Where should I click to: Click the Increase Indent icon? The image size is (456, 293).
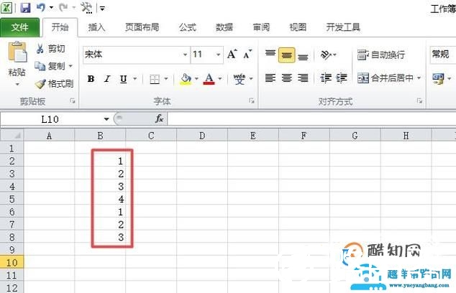pyautogui.click(x=342, y=78)
